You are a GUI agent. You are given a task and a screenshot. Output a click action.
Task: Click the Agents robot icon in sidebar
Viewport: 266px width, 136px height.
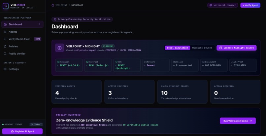pos(5,32)
